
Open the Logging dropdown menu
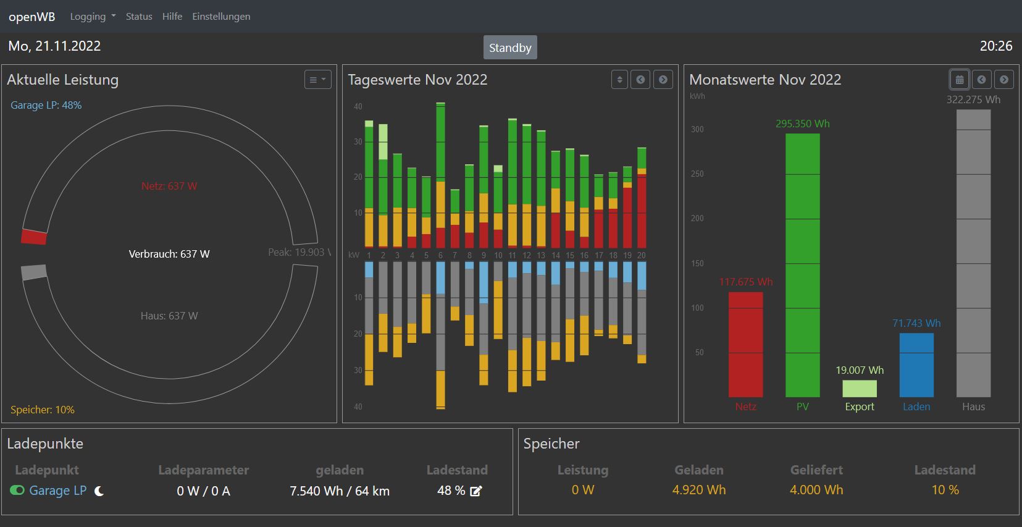point(92,17)
